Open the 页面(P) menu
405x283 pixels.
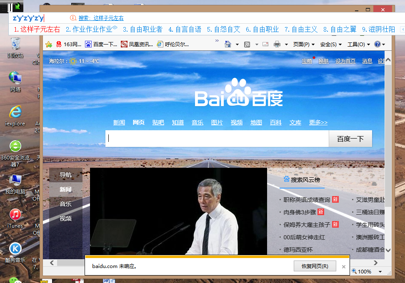pos(304,45)
